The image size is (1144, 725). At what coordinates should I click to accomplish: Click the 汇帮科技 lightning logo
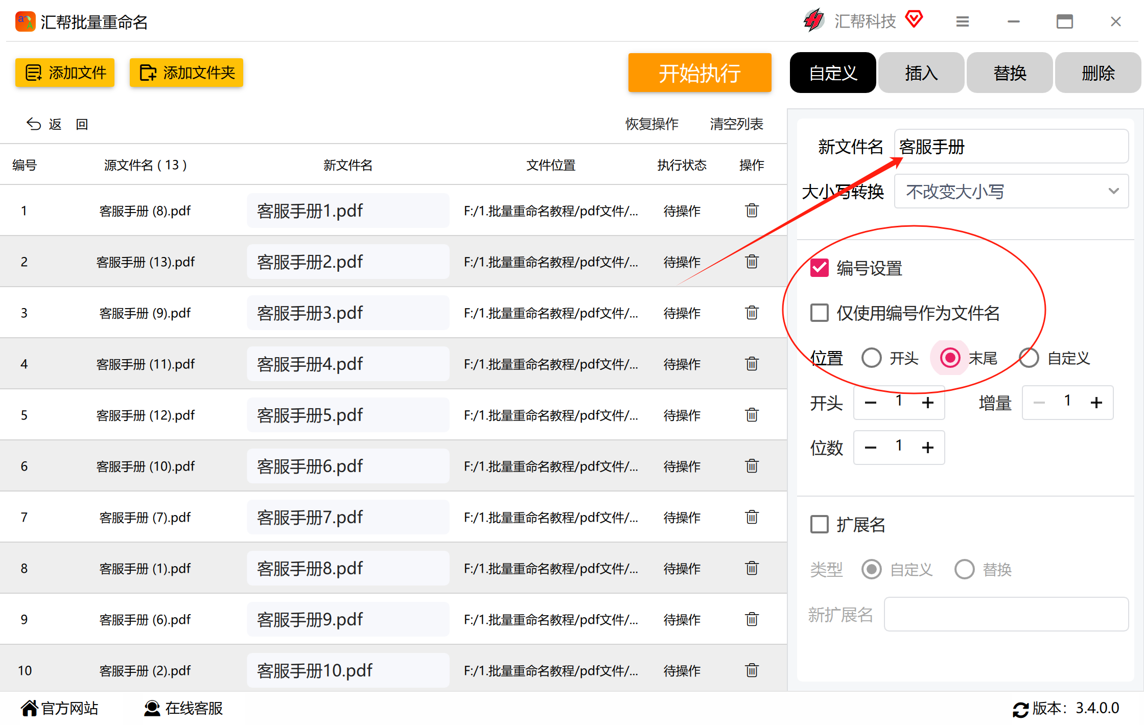pos(813,21)
